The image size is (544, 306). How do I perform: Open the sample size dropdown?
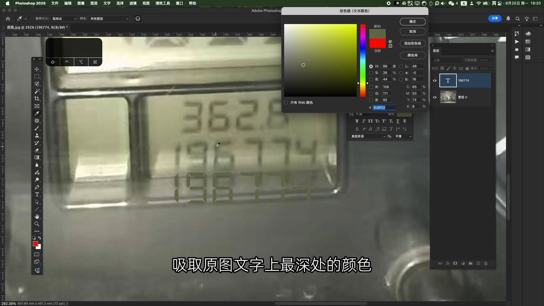click(x=64, y=19)
